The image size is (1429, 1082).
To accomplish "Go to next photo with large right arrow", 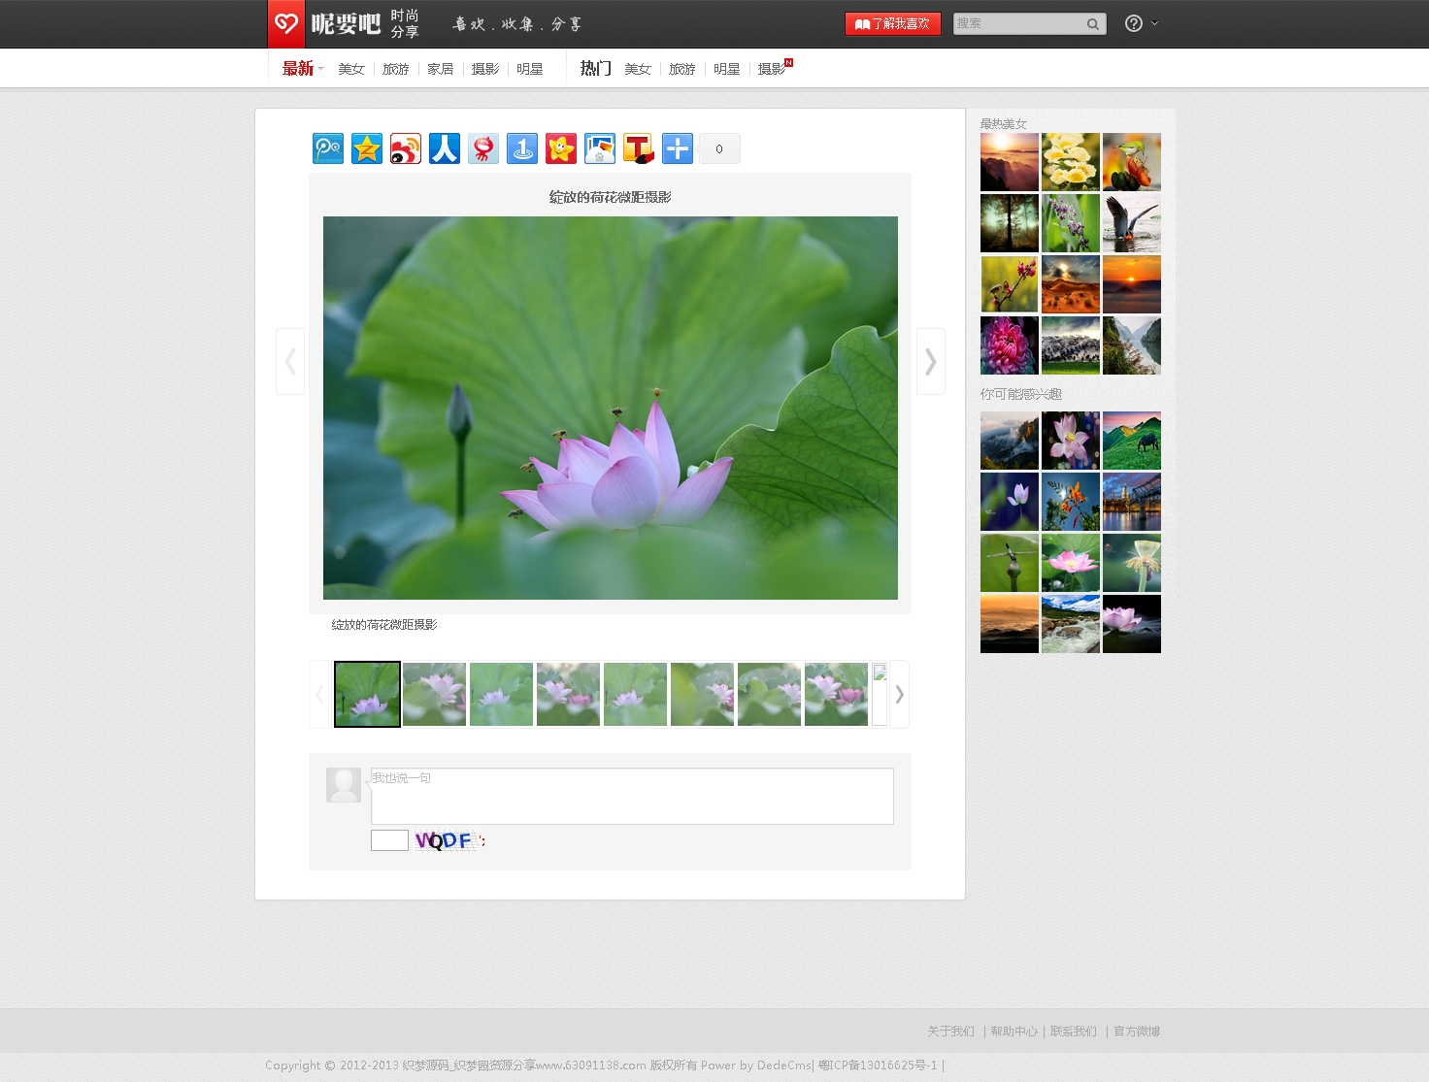I will (931, 361).
